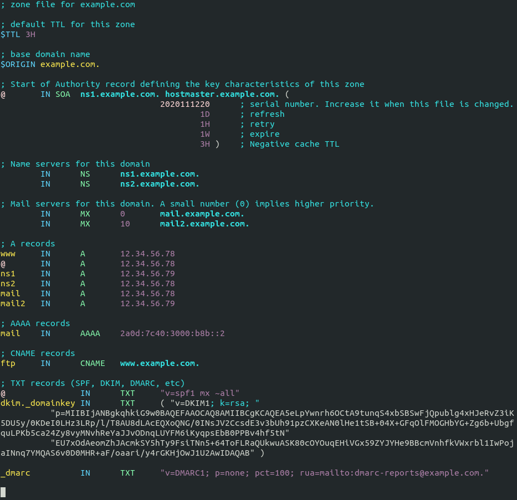Click www.example.com. CNAME target
The image size is (517, 500).
160,364
